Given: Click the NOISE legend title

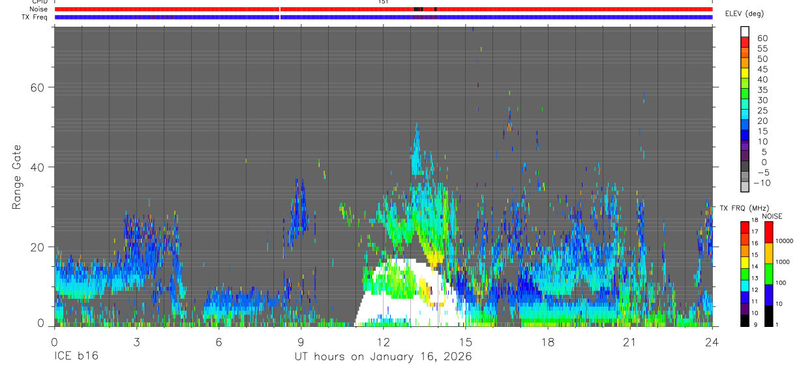Looking at the screenshot, I should tap(772, 216).
